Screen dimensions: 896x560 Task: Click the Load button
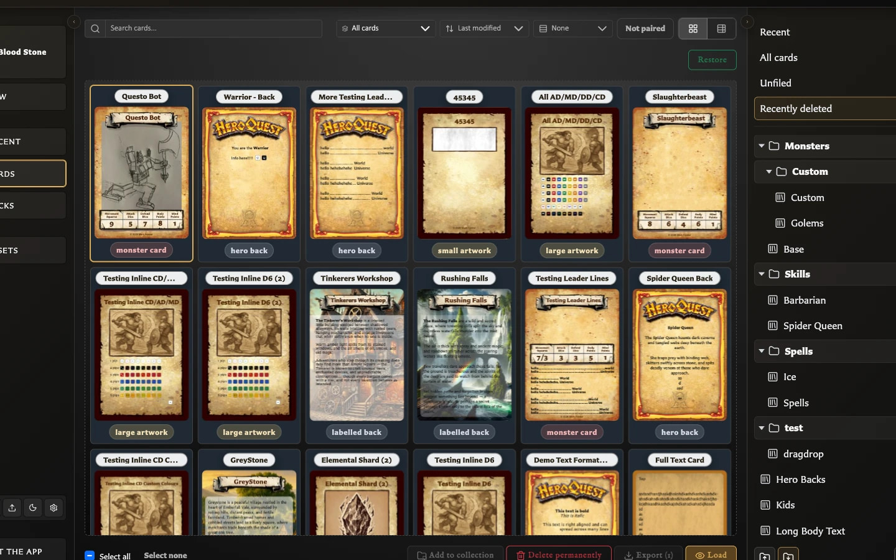pyautogui.click(x=711, y=554)
